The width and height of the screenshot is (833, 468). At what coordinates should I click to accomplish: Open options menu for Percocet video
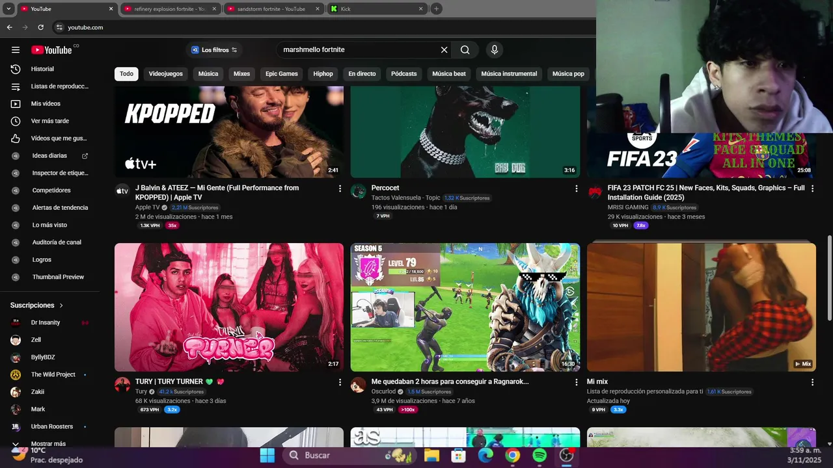[576, 188]
